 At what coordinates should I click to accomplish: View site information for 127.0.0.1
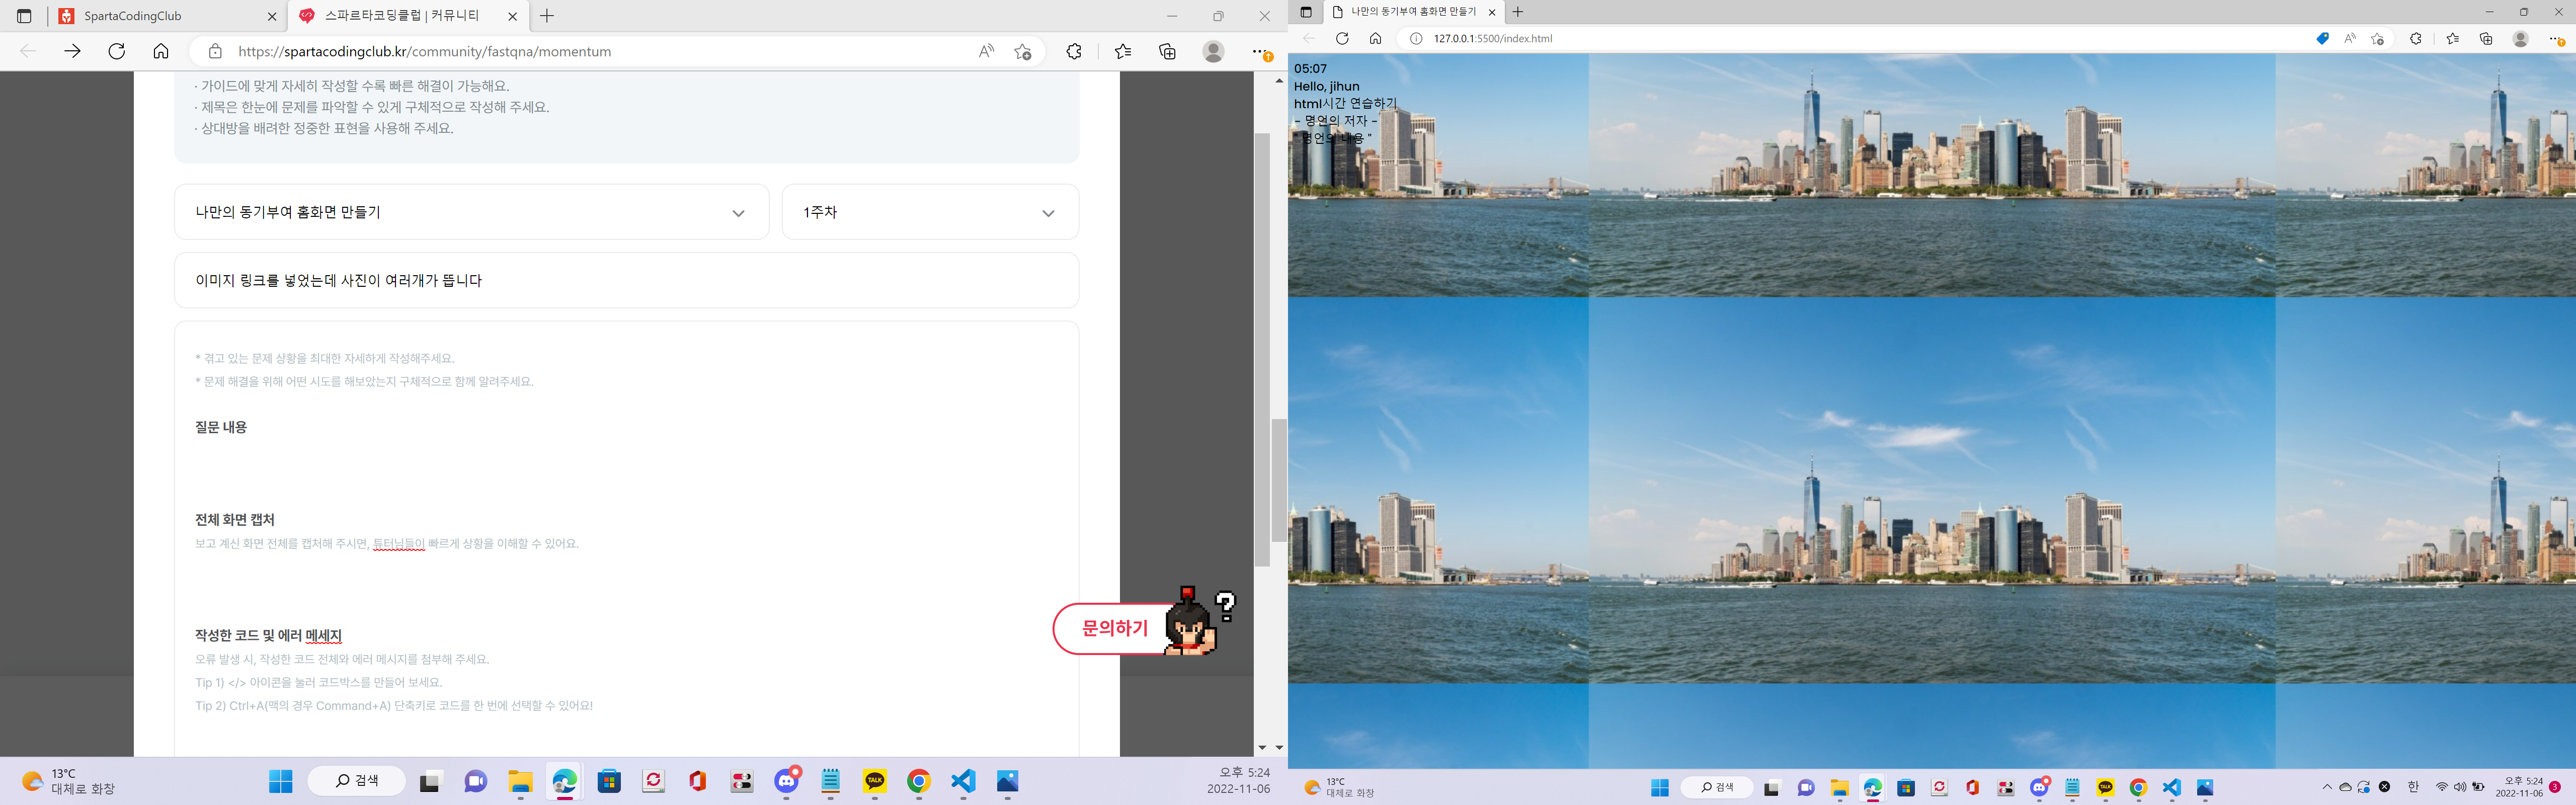pyautogui.click(x=1416, y=38)
